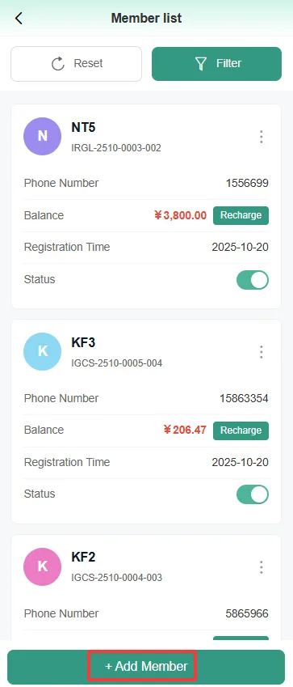Viewport: 293px width, 687px height.
Task: Click the Member list page title
Action: pyautogui.click(x=147, y=19)
